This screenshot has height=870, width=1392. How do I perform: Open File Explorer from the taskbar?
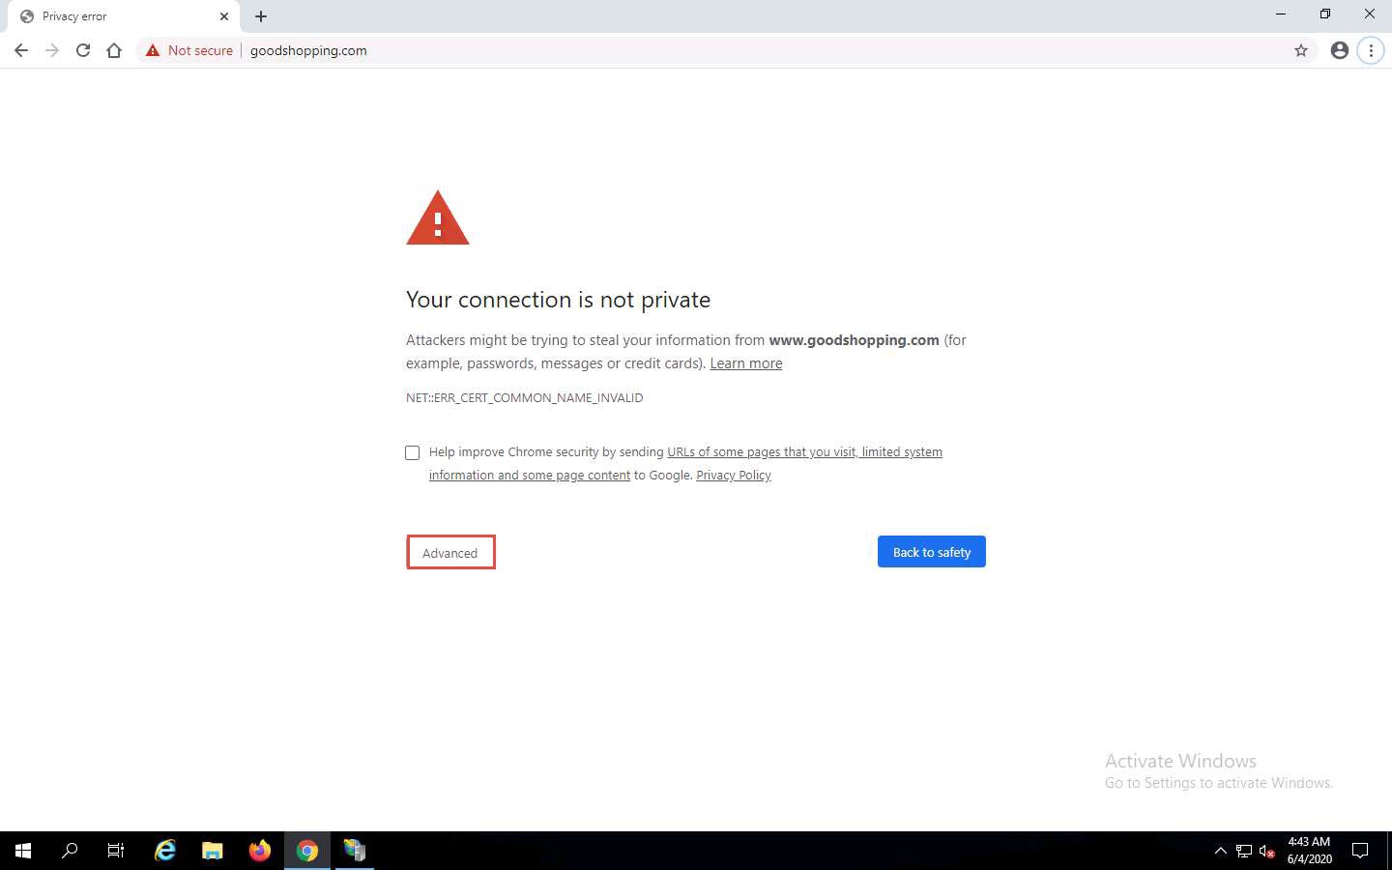(x=212, y=851)
